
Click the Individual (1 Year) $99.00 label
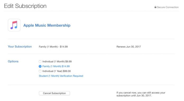(57, 71)
